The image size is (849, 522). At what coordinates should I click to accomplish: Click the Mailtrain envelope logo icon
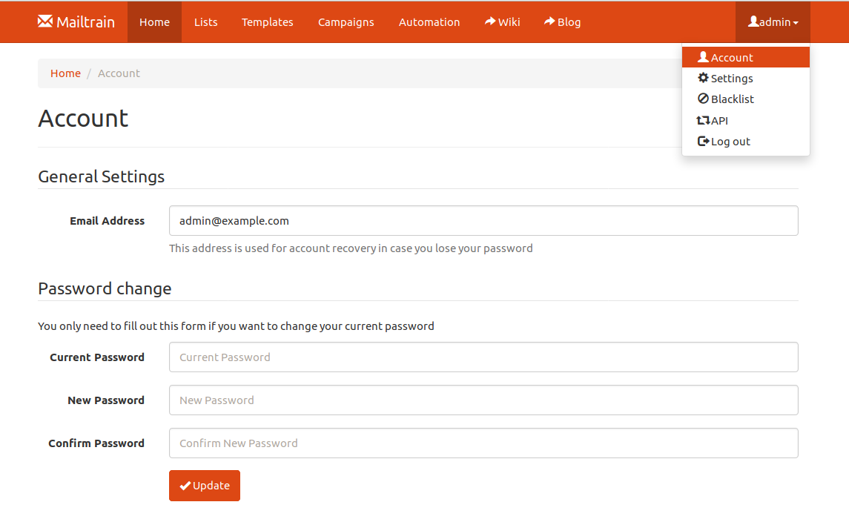(45, 21)
